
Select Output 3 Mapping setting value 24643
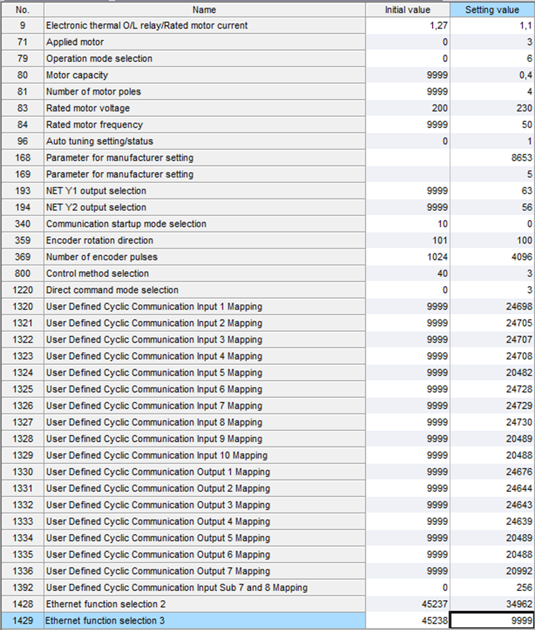pos(492,505)
